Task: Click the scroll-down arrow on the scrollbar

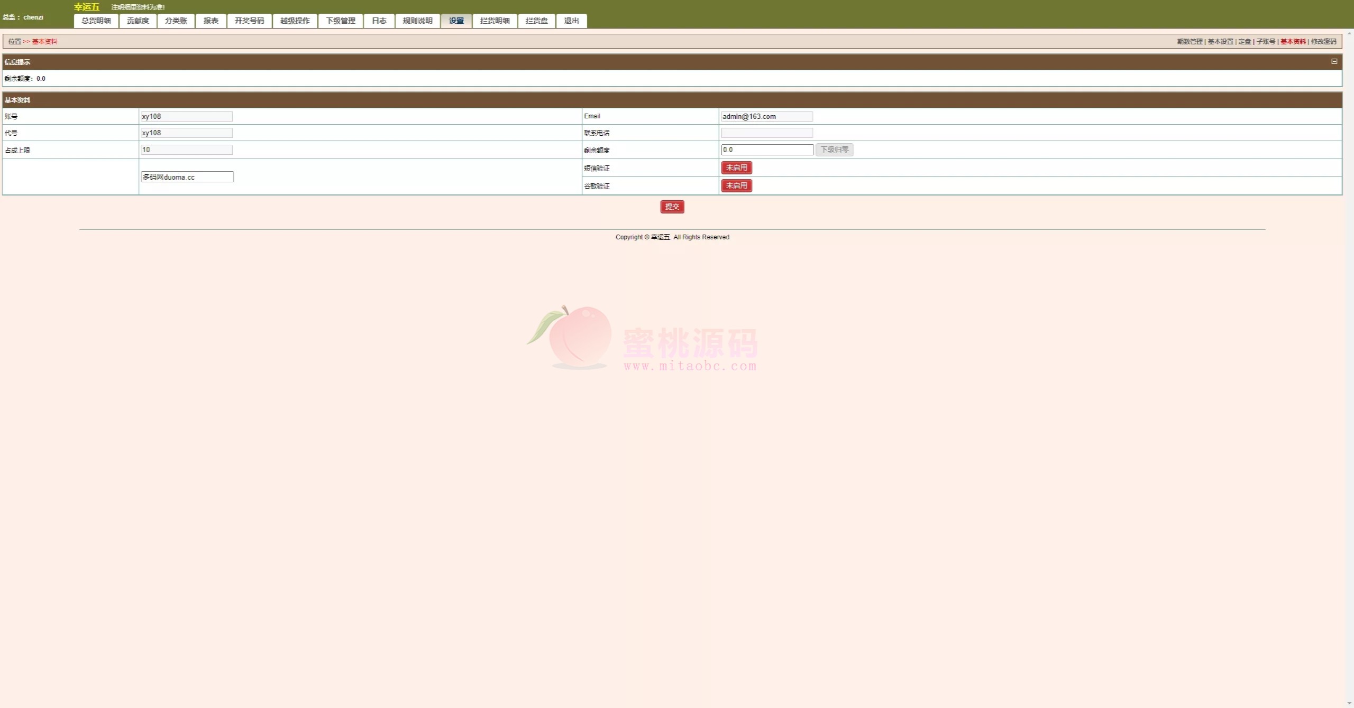Action: coord(1350,704)
